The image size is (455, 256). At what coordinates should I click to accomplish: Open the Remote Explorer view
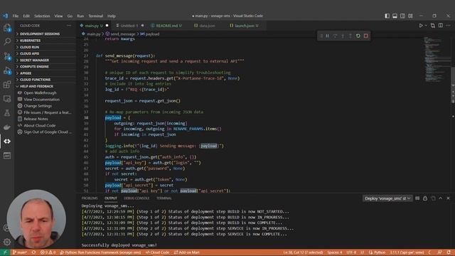point(7,99)
